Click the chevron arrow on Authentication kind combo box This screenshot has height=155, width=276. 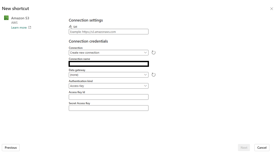pos(145,86)
